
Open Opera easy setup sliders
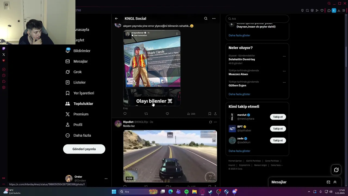tap(344, 10)
